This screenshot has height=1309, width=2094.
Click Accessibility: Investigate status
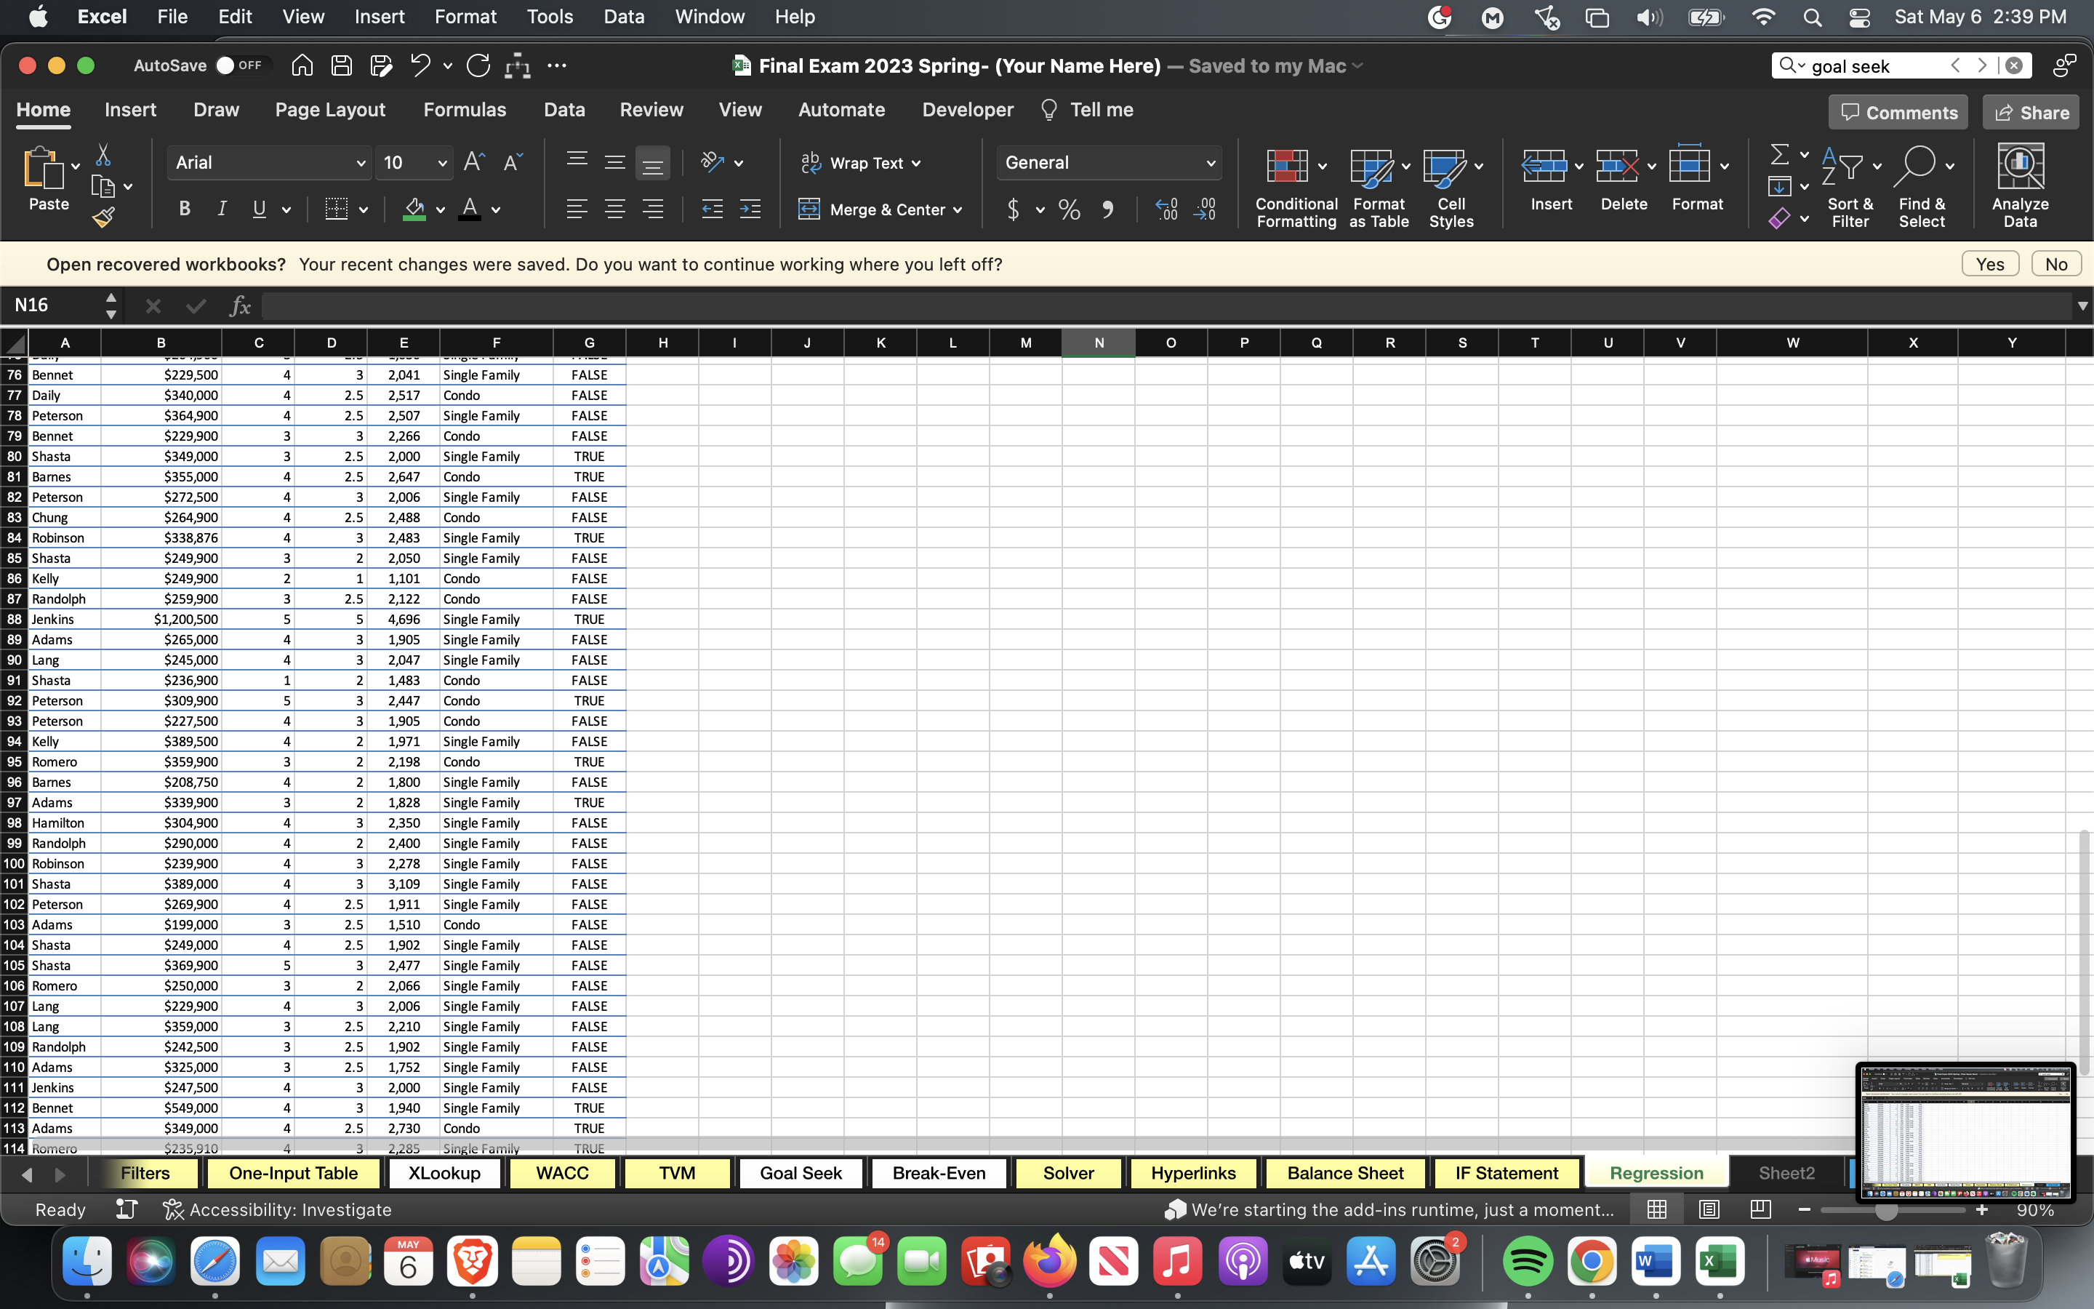[277, 1209]
